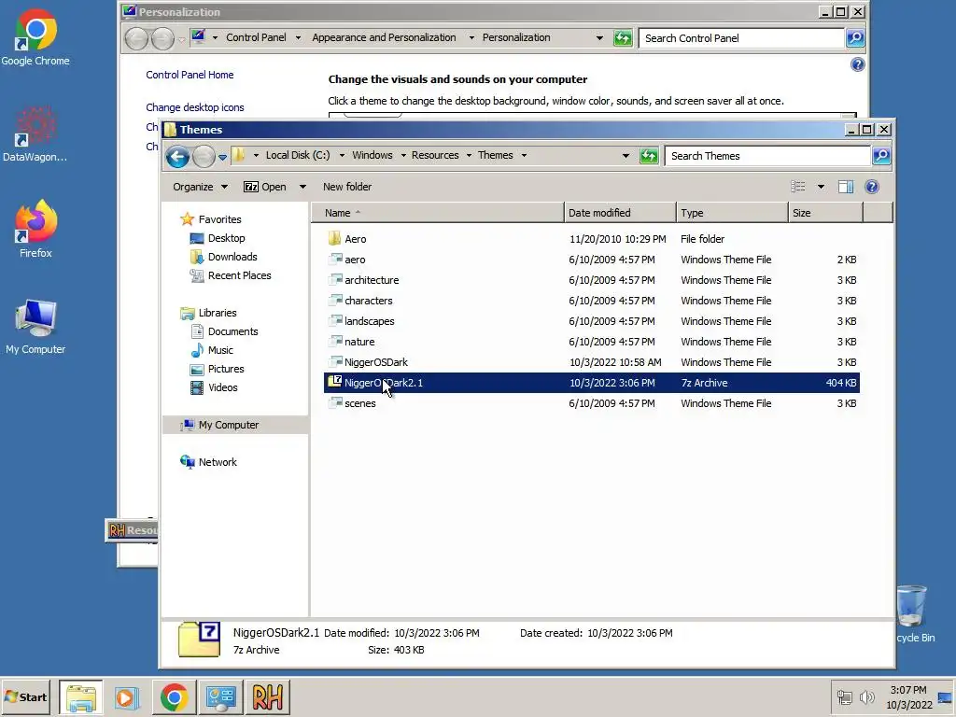Click the search magnifier in Themes window
This screenshot has height=717, width=956.
[881, 156]
